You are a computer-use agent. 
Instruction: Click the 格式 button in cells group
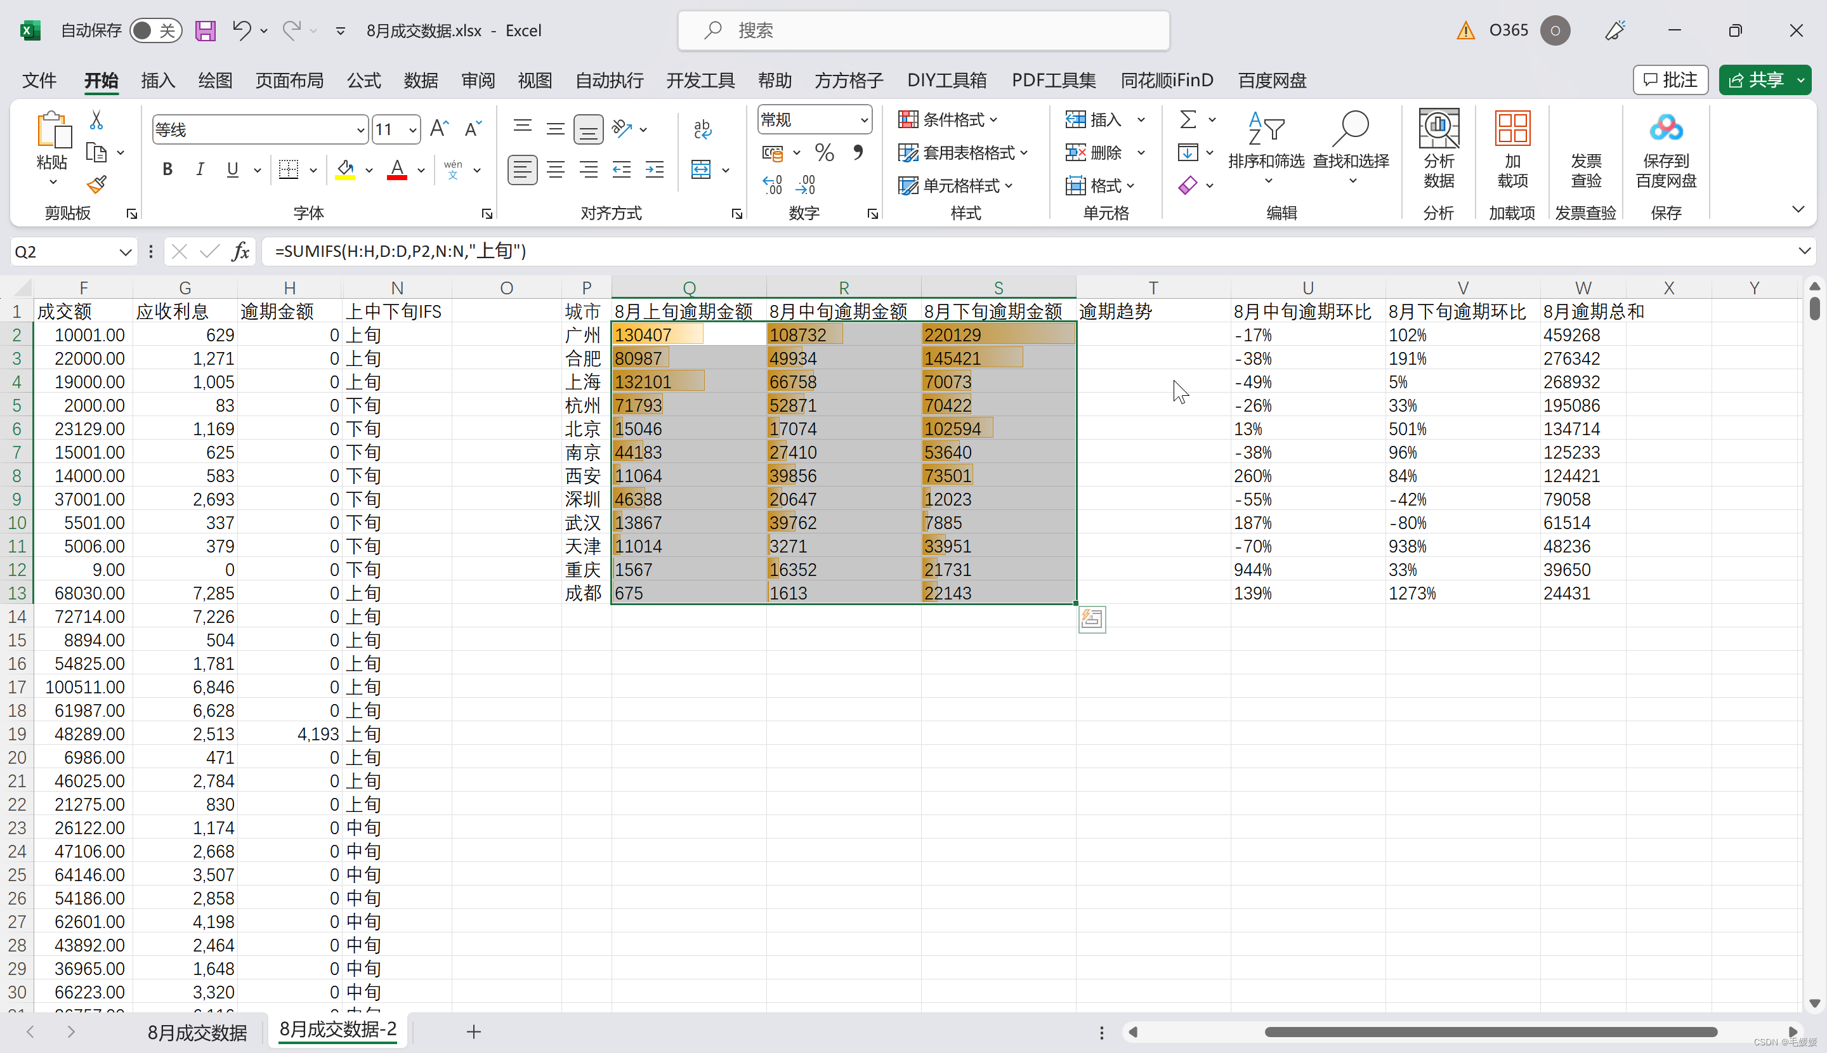1100,185
